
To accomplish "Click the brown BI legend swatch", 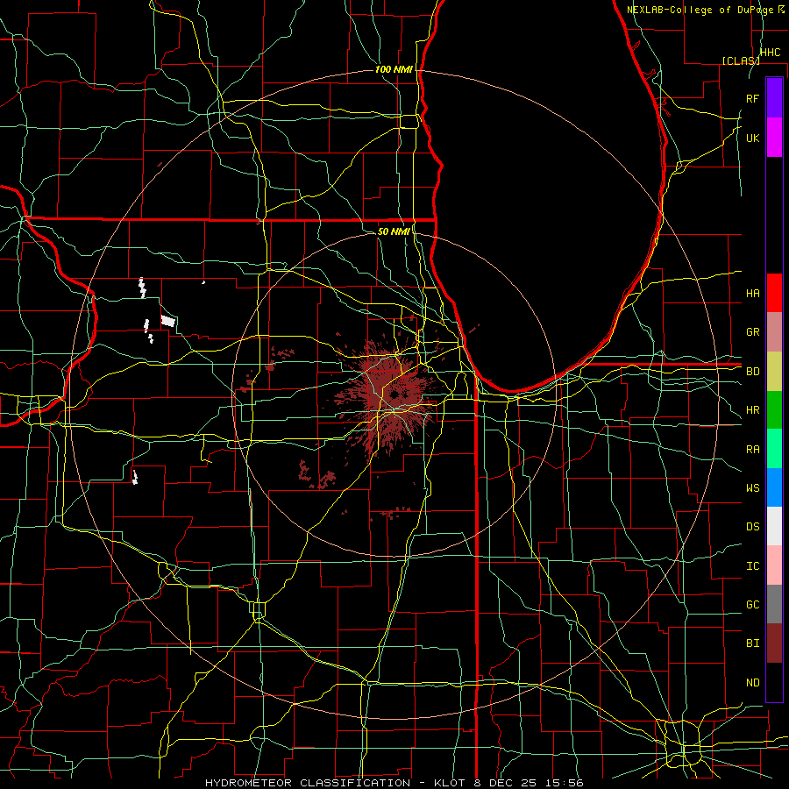I will 774,643.
